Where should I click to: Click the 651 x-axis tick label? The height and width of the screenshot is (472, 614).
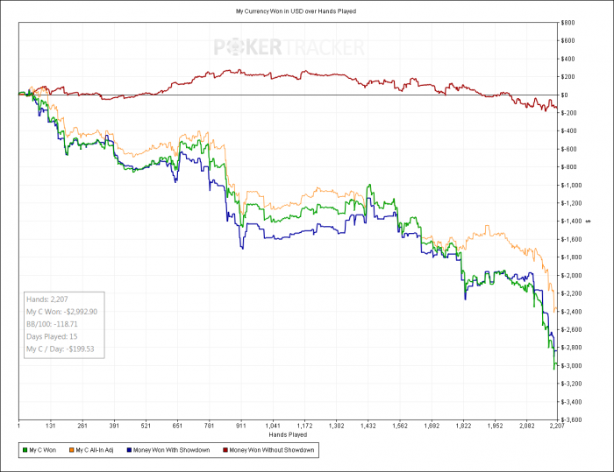[x=177, y=426]
